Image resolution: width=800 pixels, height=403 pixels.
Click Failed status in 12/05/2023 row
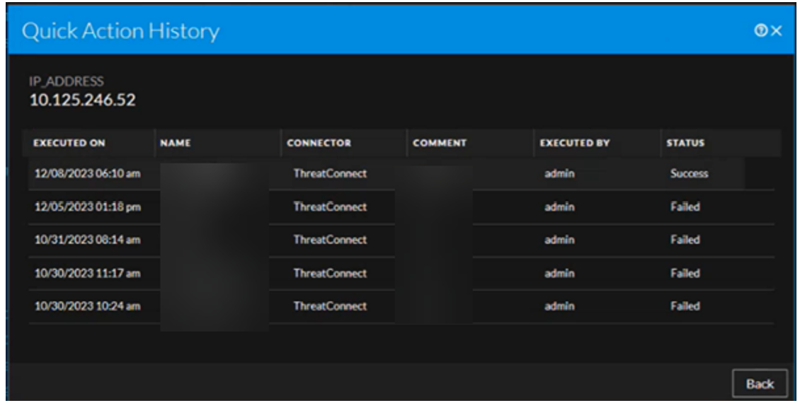(x=685, y=207)
